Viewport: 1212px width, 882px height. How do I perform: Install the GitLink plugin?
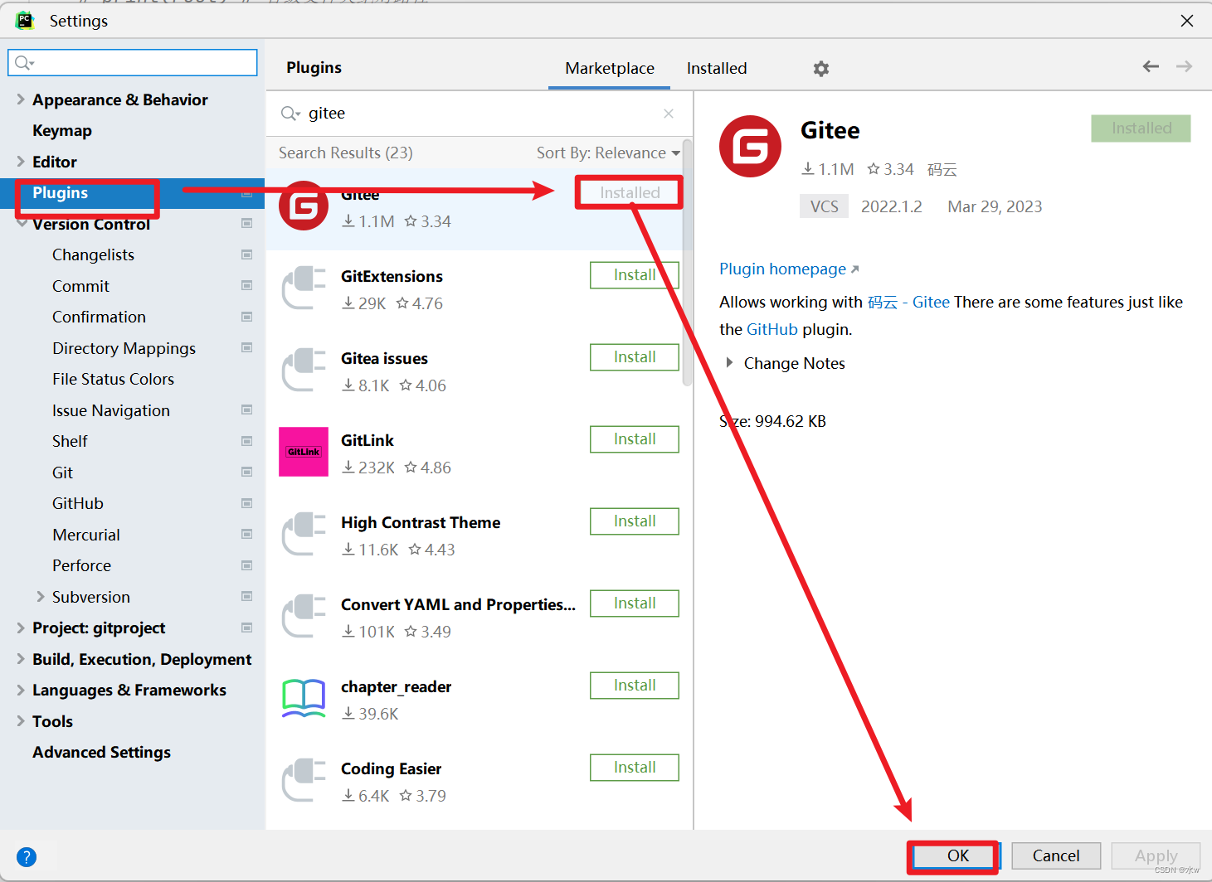coord(635,439)
